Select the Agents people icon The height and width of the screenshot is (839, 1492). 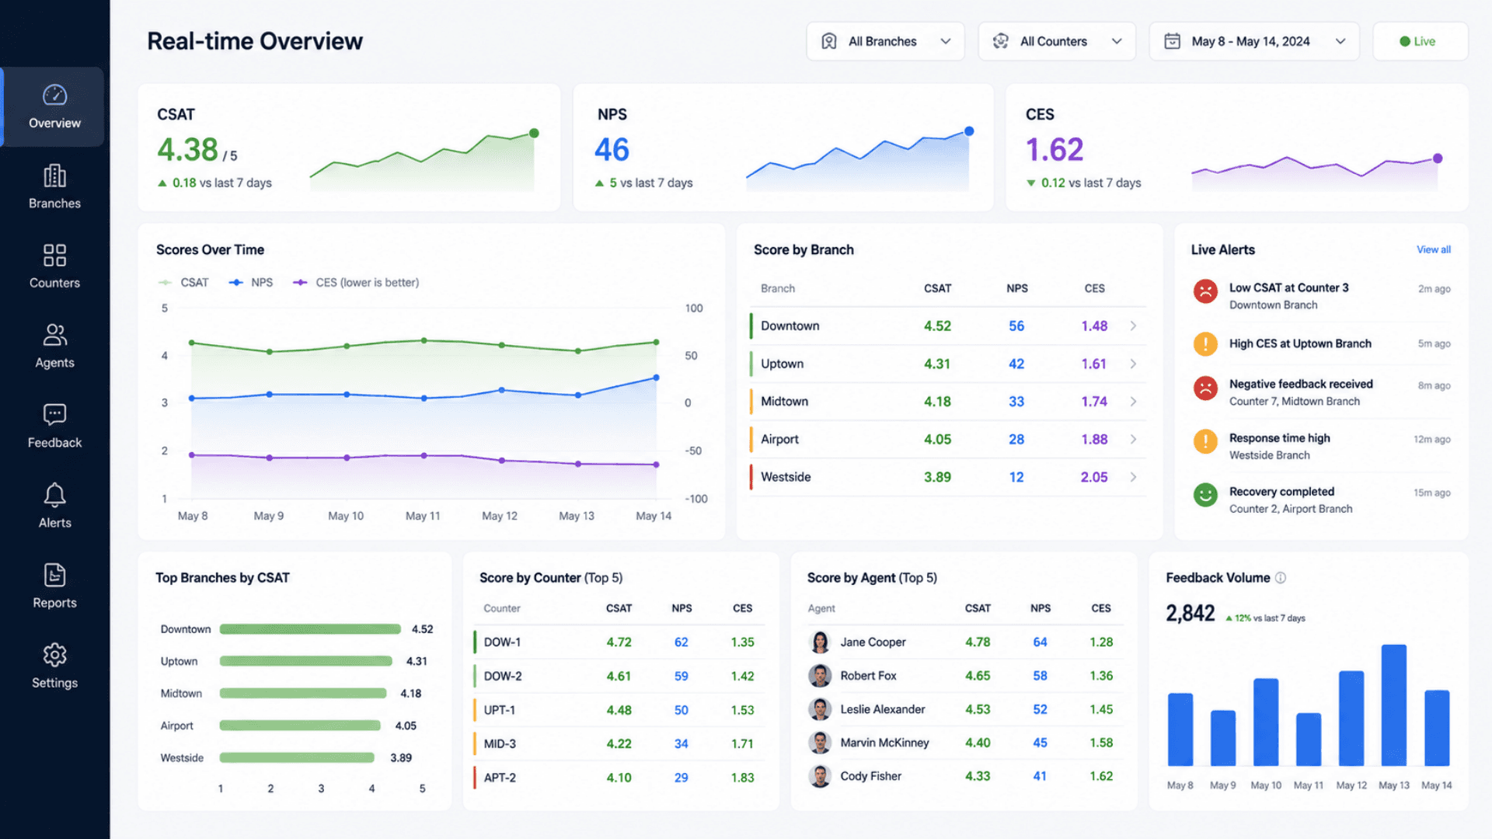click(x=54, y=335)
